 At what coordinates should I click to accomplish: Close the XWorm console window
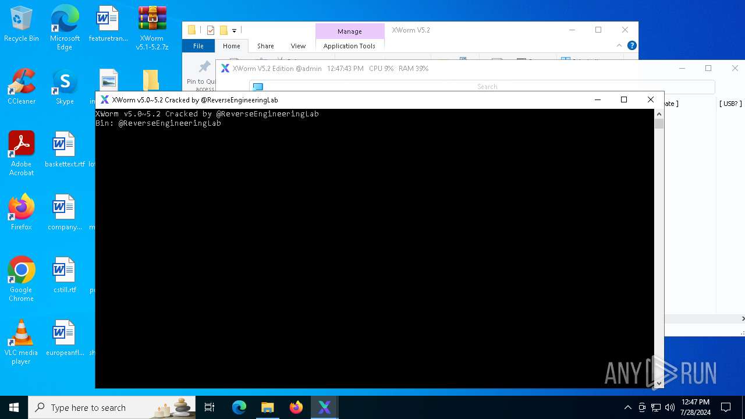[x=651, y=100]
